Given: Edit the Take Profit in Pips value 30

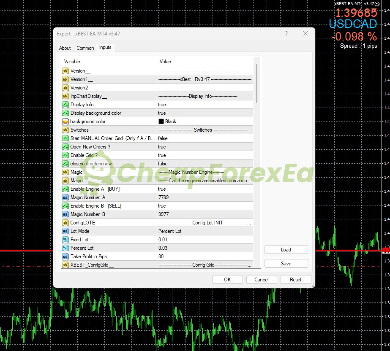Looking at the screenshot, I should (x=205, y=256).
